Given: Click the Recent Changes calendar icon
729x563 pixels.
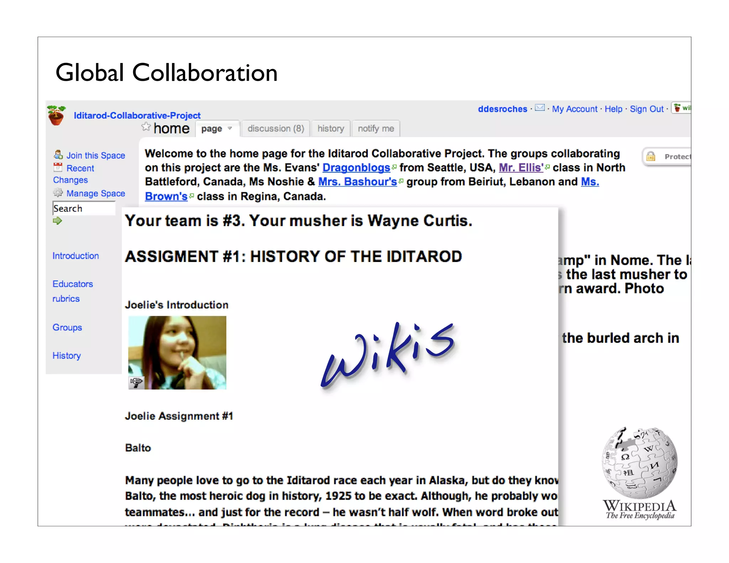Looking at the screenshot, I should [x=58, y=167].
